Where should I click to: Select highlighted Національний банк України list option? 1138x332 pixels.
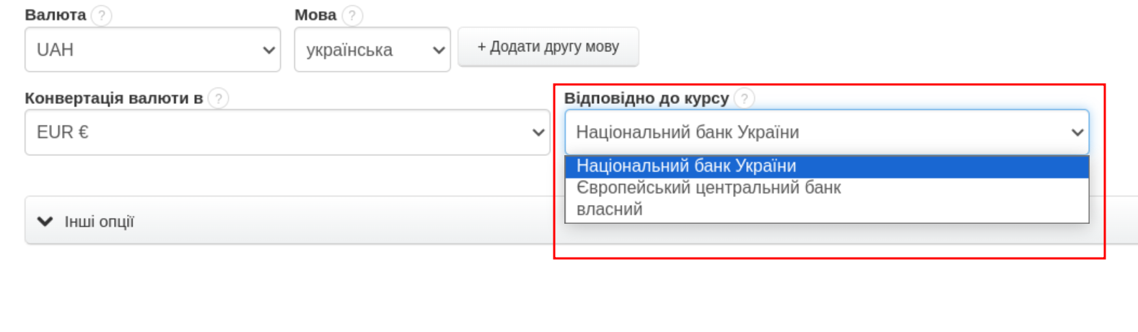(x=686, y=167)
